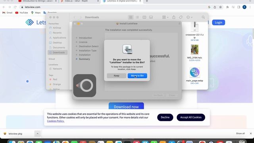The height and width of the screenshot is (143, 254).
Task: Click the Login button on LetsView site
Action: click(219, 23)
